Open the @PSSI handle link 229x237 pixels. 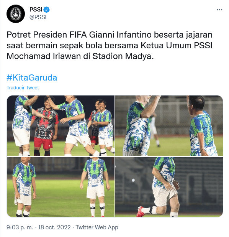[38, 17]
